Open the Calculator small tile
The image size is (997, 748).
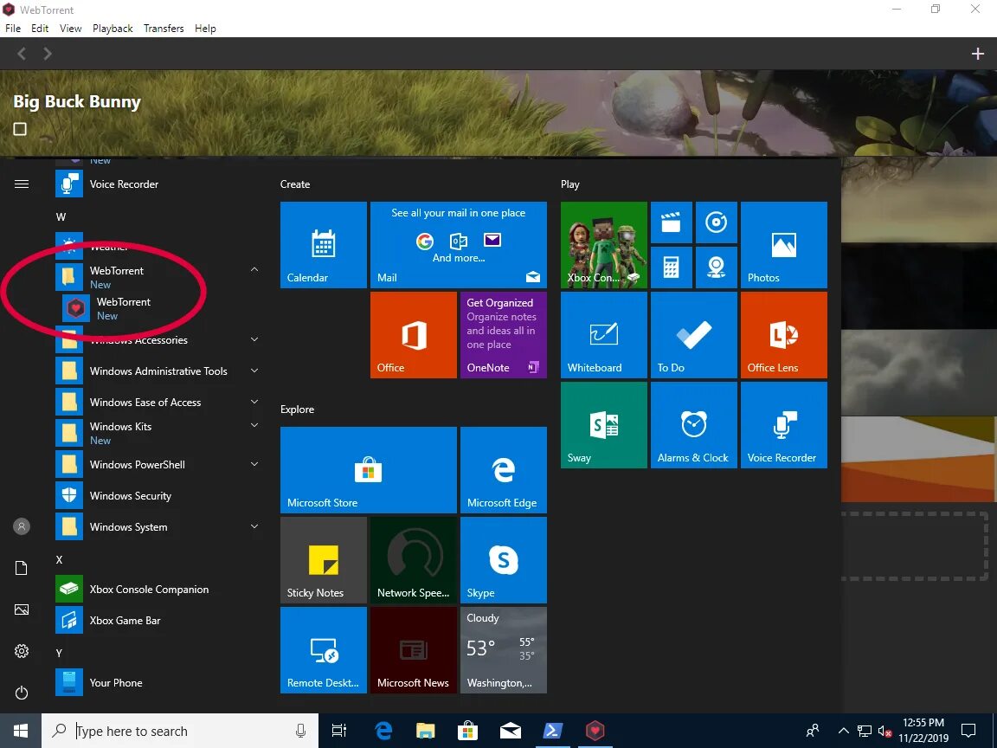672,268
